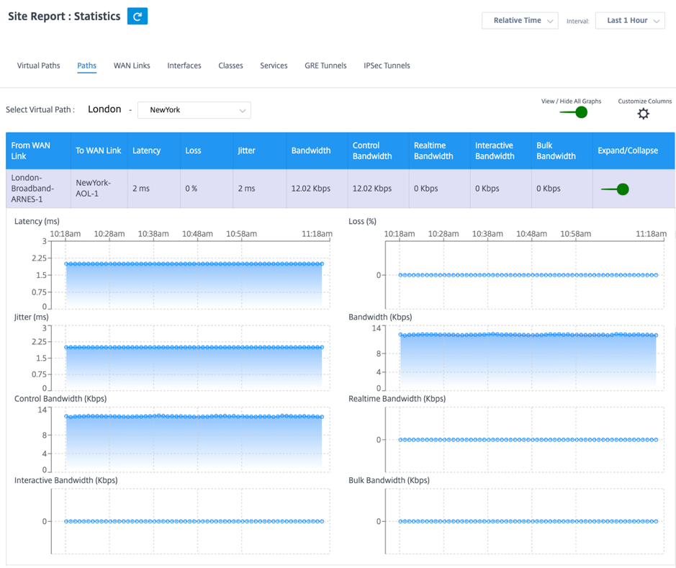Click the Site Report : Statistics heading
676x568 pixels.
pos(64,17)
